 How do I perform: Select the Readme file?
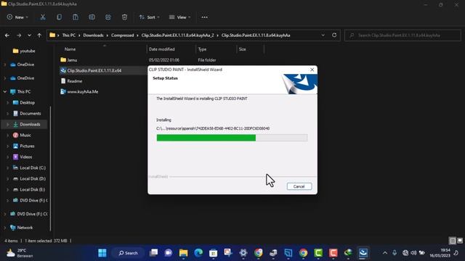[71, 80]
